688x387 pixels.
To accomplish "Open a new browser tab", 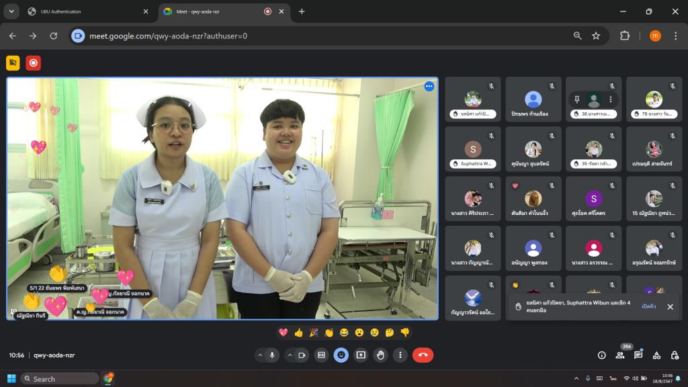I will tap(302, 11).
